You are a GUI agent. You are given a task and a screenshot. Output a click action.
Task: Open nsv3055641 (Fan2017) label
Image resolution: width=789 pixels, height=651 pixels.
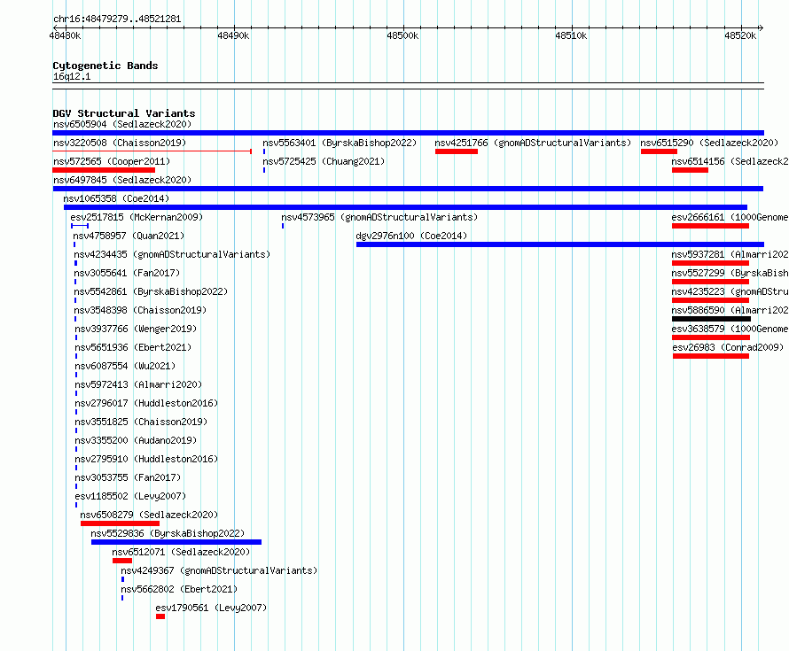(127, 273)
